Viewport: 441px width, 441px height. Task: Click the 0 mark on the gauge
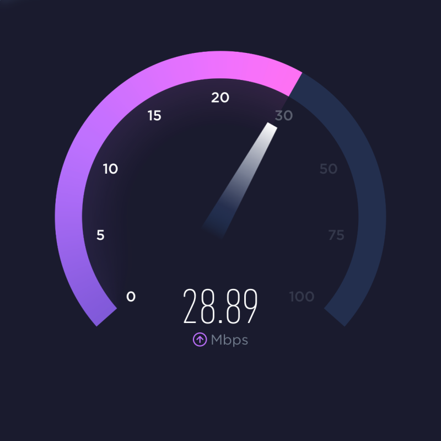click(x=131, y=297)
